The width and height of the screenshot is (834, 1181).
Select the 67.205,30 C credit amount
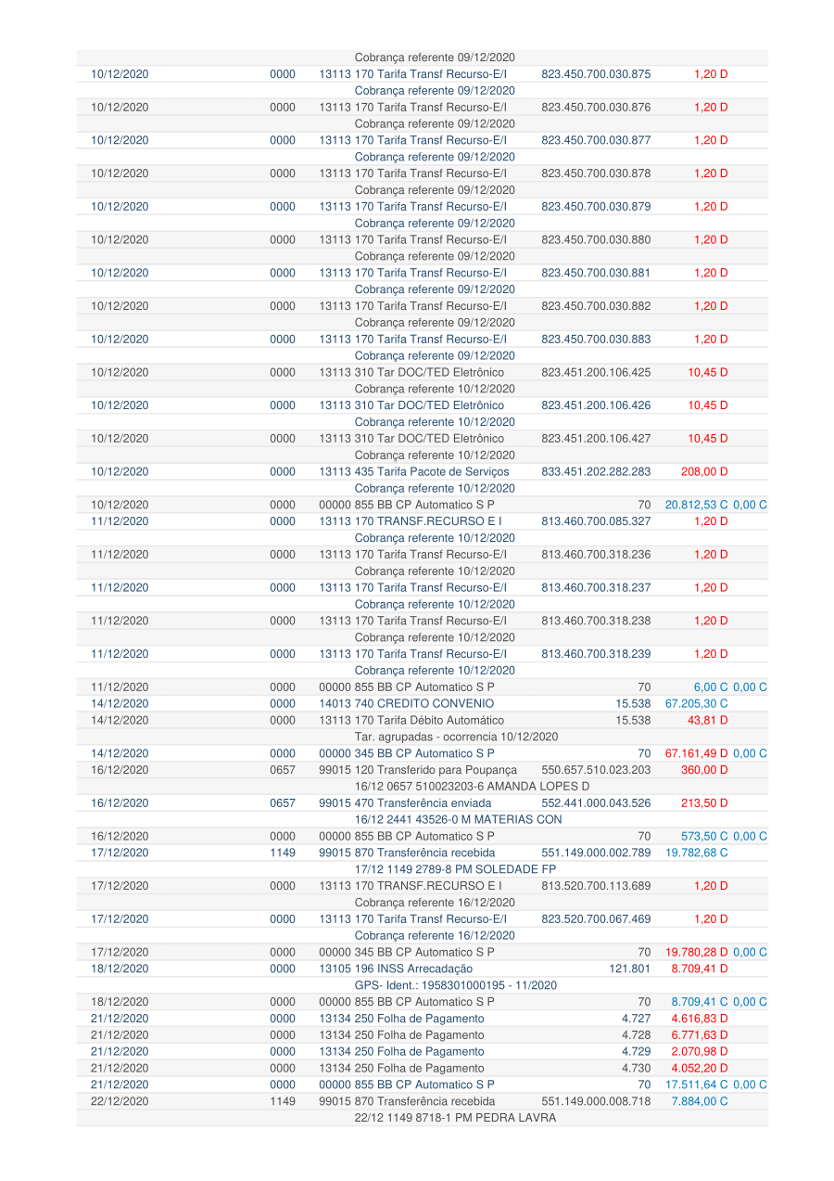(x=696, y=703)
